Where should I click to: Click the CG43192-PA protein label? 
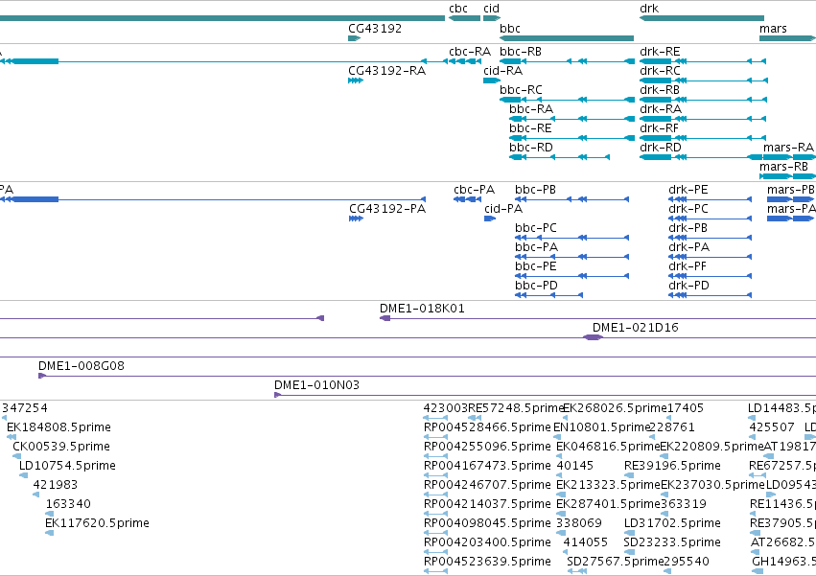point(387,209)
